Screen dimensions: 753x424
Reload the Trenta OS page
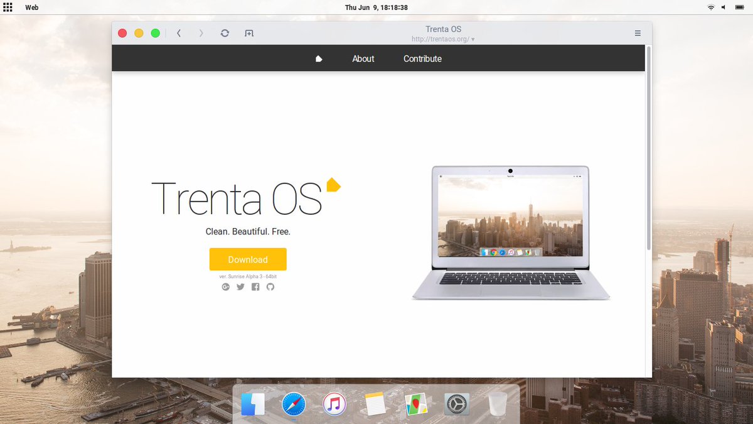[225, 33]
